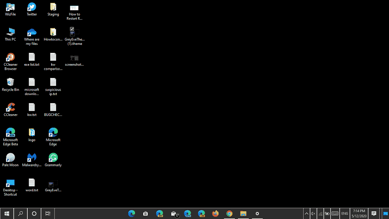Image resolution: width=389 pixels, height=219 pixels.
Task: Select the BUGCHEC... text file
Action: pos(53,110)
